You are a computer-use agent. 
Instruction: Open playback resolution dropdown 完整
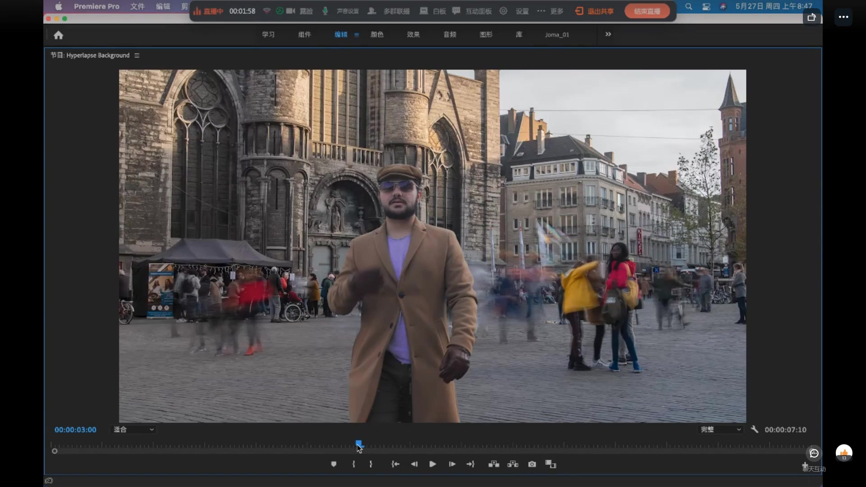coord(720,429)
